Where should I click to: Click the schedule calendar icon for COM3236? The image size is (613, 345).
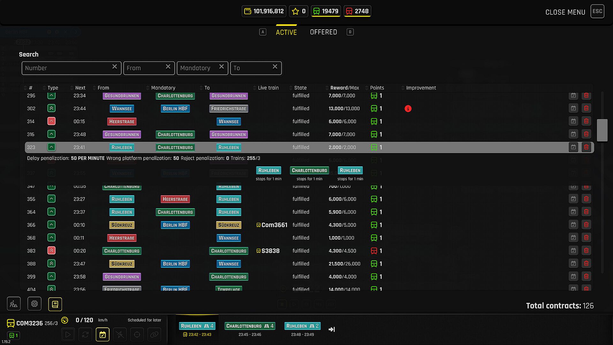click(102, 334)
